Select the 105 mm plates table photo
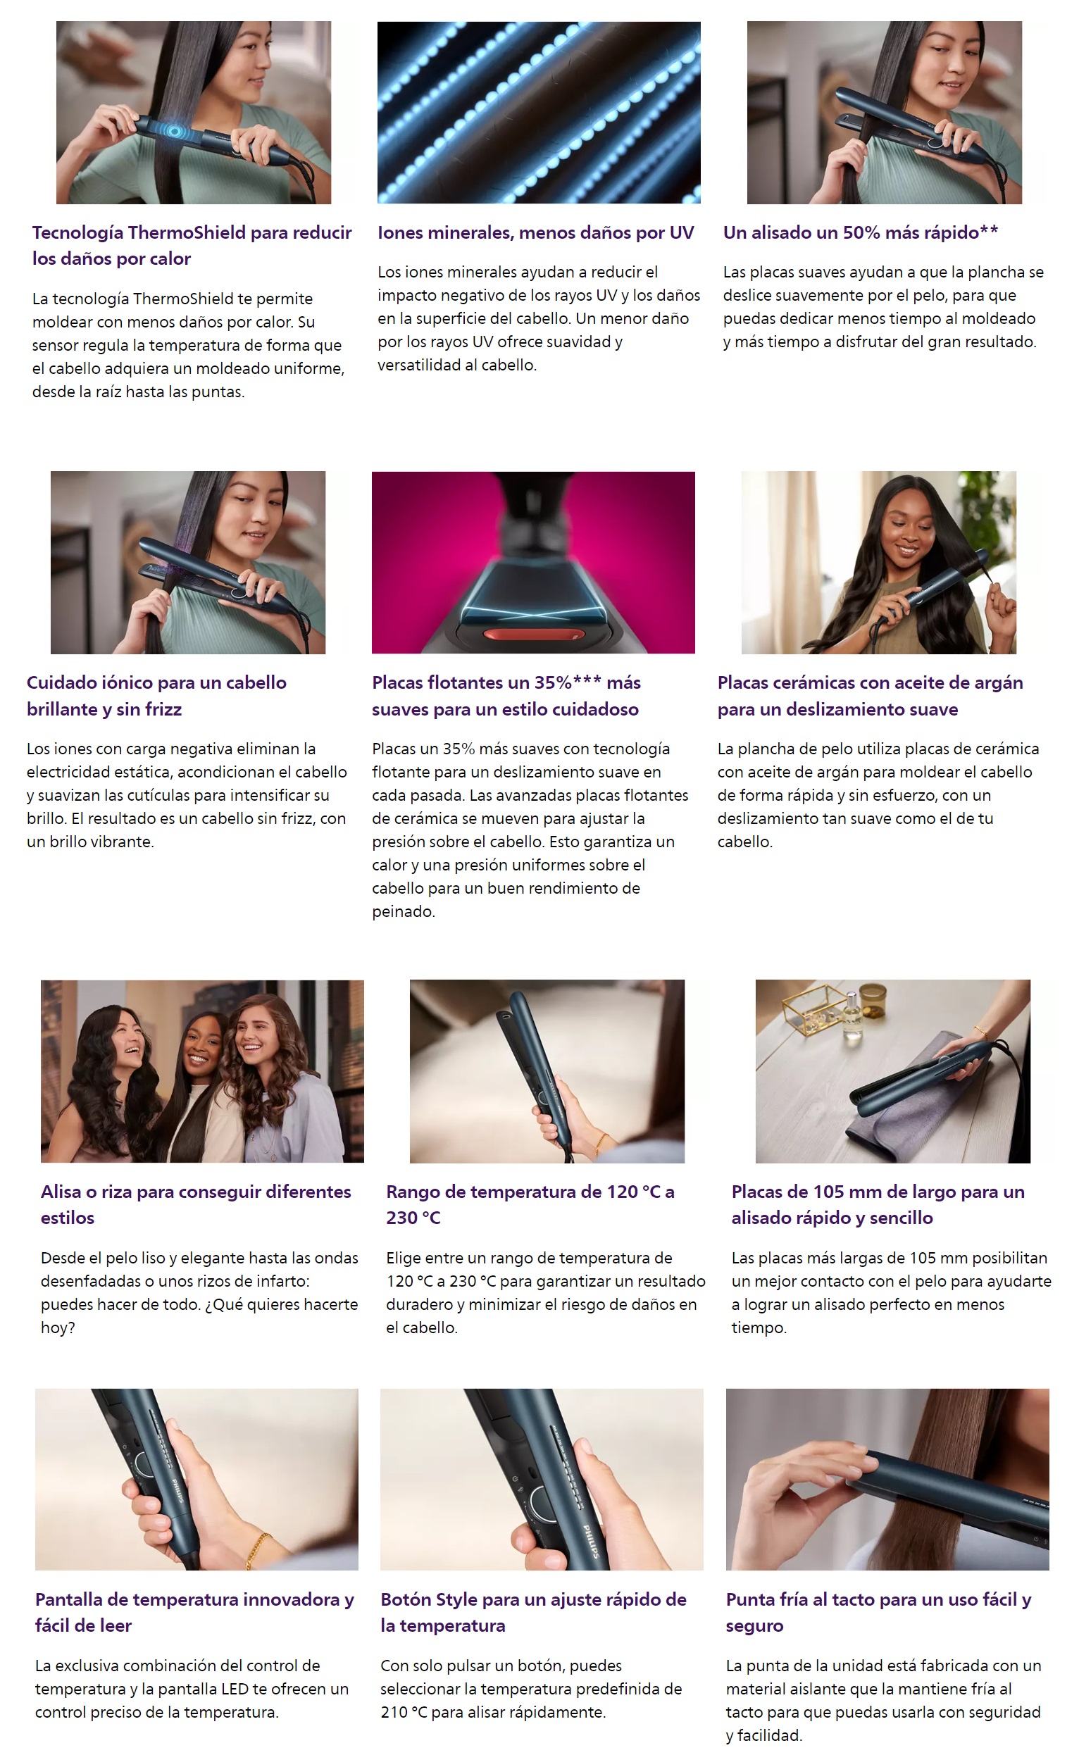The width and height of the screenshot is (1079, 1755). pyautogui.click(x=893, y=1072)
